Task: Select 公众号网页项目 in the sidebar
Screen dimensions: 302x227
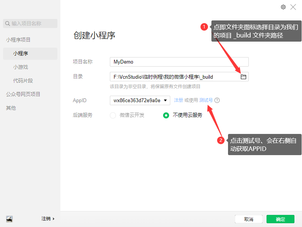Action: (23, 94)
